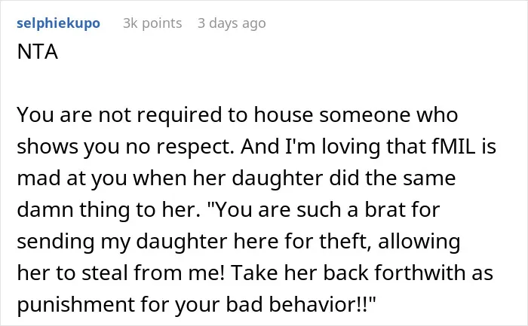Click the line starting 'her to steal from me'
This screenshot has height=326, width=528.
pos(255,273)
